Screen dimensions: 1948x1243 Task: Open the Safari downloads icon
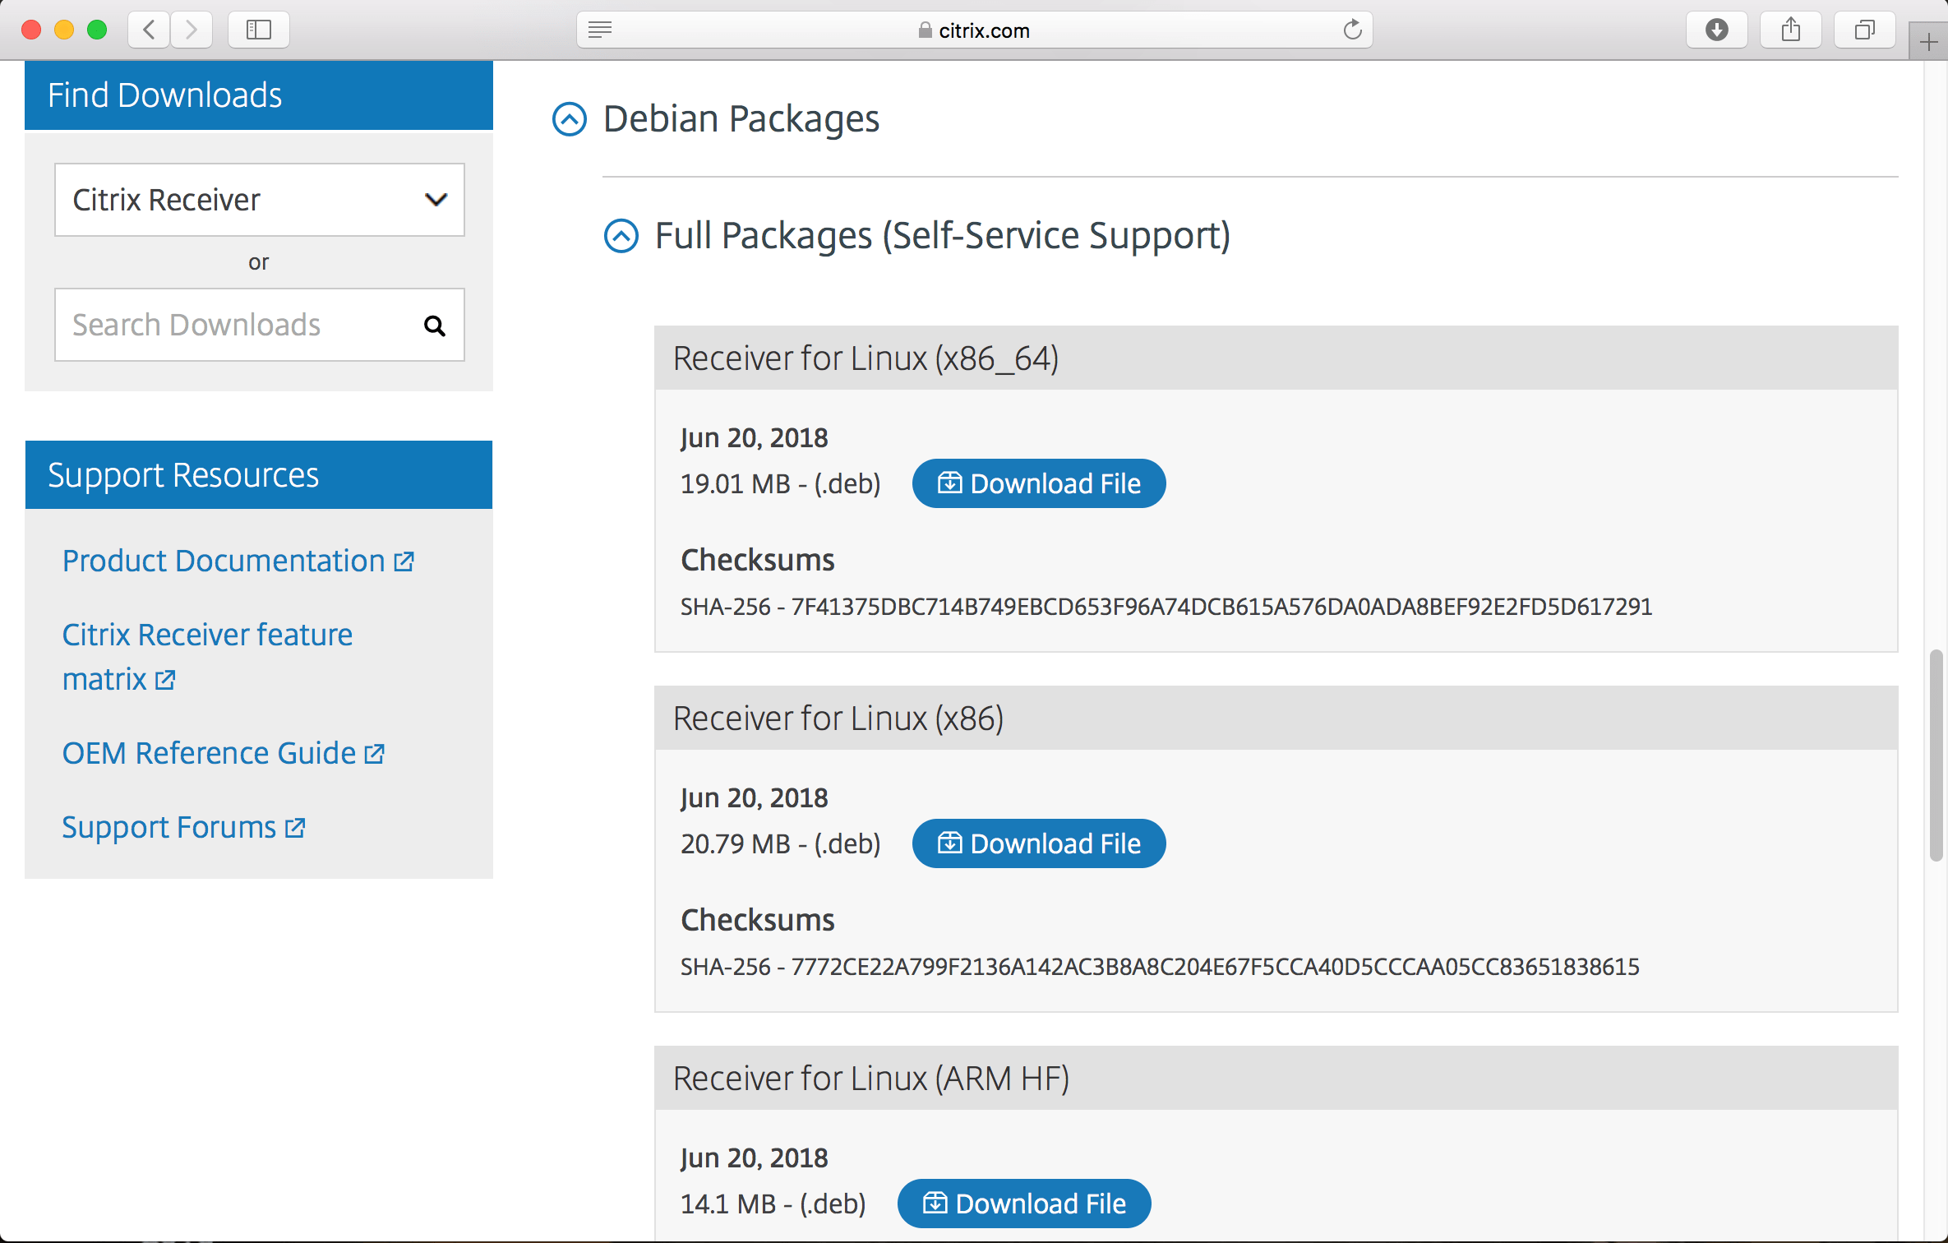pyautogui.click(x=1716, y=30)
